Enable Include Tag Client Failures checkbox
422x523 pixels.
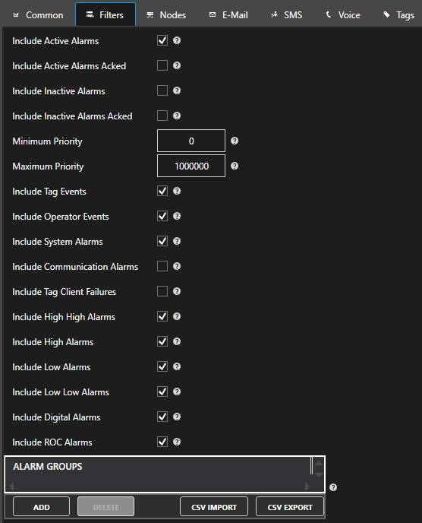point(162,291)
